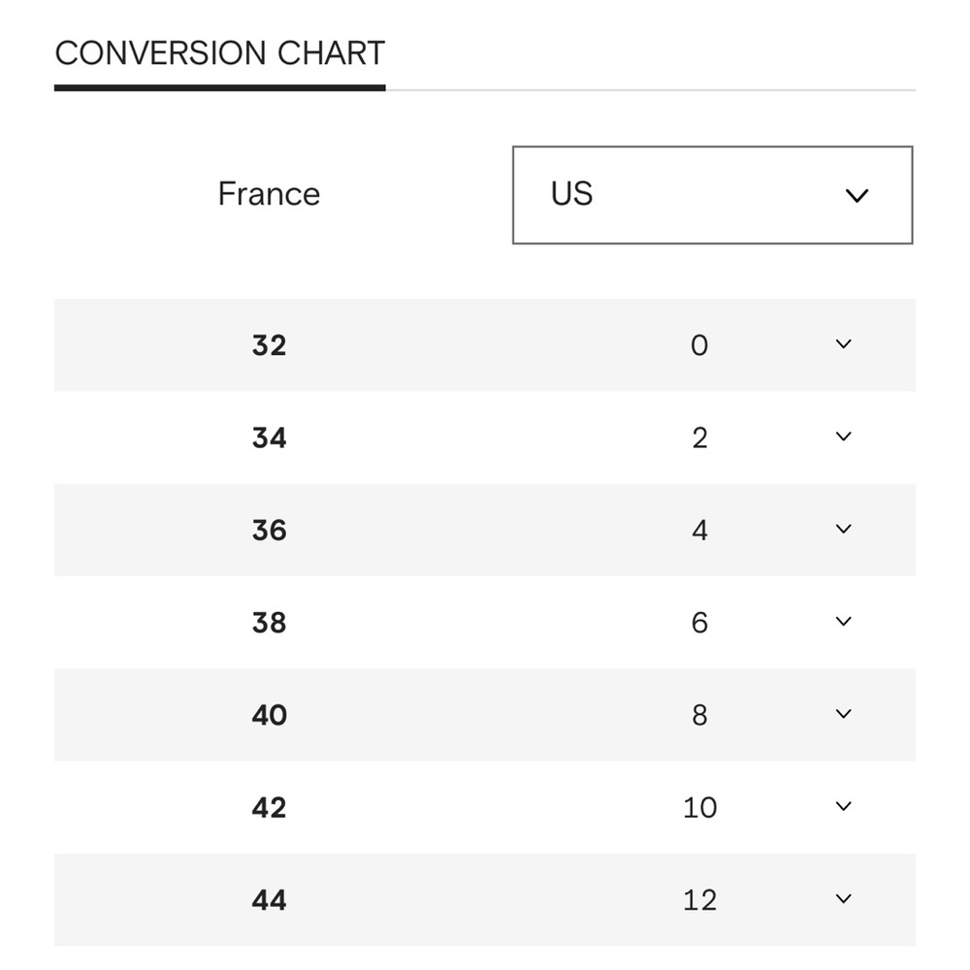The height and width of the screenshot is (970, 970).
Task: Expand the chevron on France 44 row
Action: click(x=843, y=899)
